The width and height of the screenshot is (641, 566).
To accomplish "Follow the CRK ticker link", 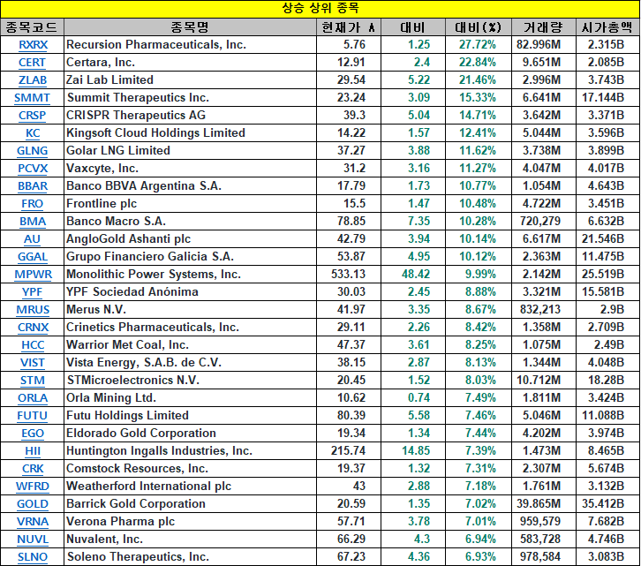I will pos(33,468).
